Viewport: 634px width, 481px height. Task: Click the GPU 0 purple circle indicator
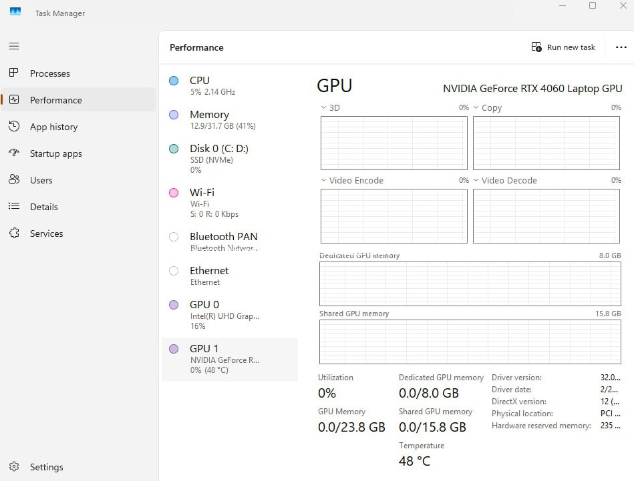coord(174,304)
